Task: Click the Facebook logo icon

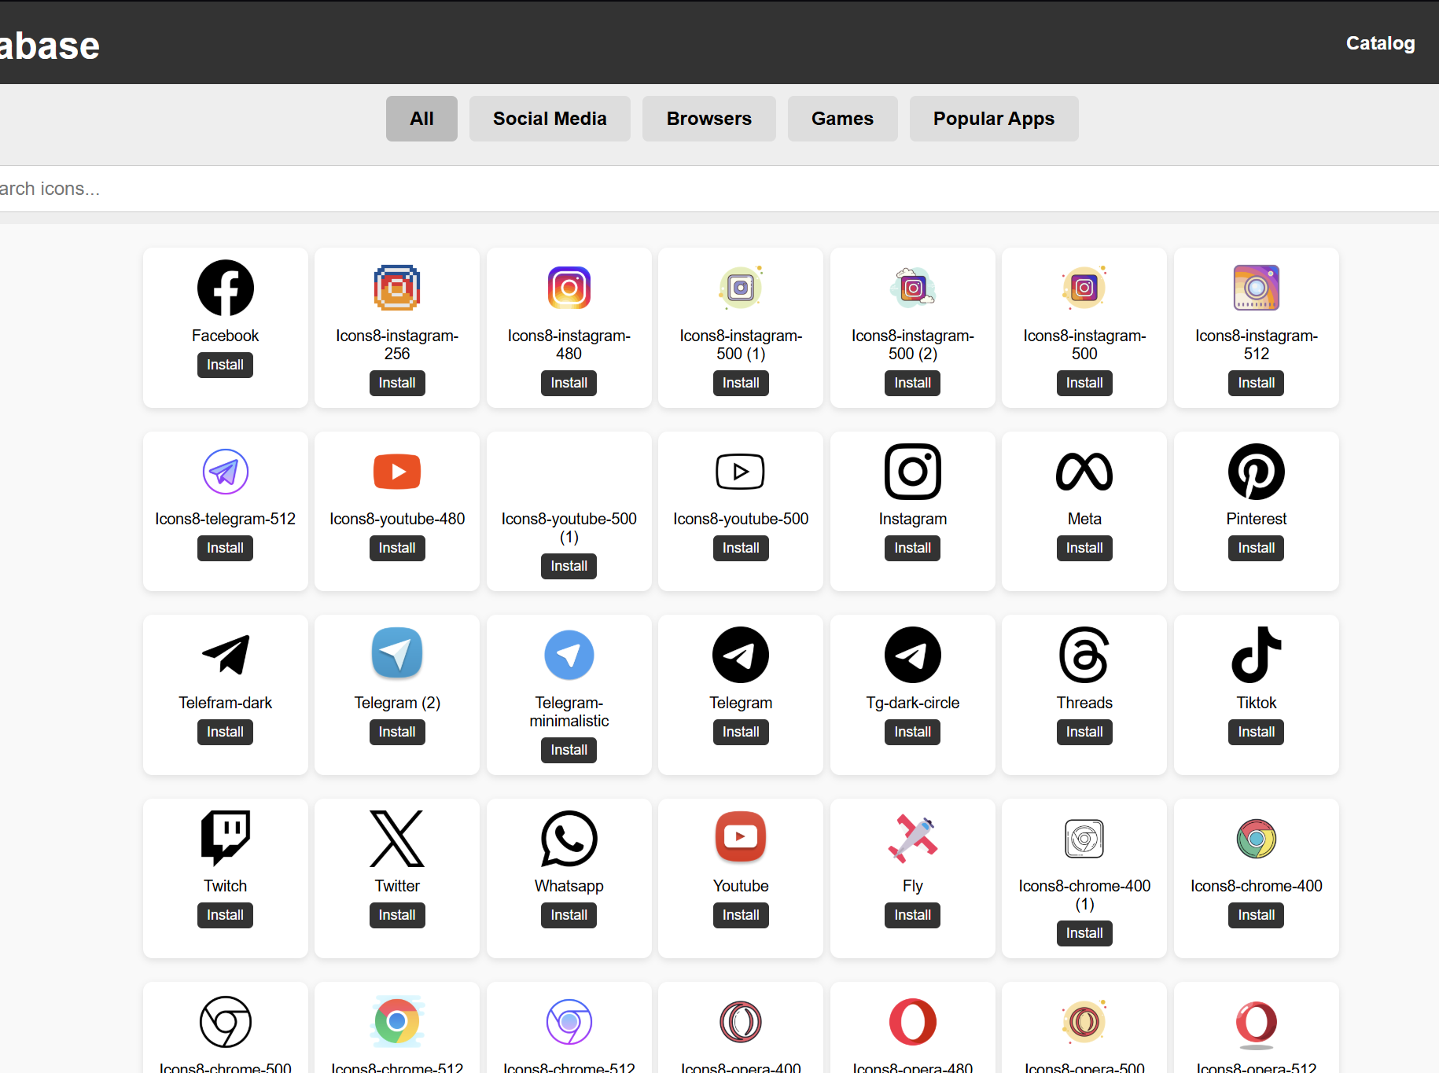Action: tap(225, 288)
